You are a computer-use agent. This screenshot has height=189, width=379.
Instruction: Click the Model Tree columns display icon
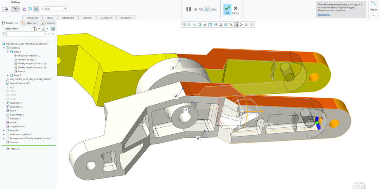click(x=53, y=29)
